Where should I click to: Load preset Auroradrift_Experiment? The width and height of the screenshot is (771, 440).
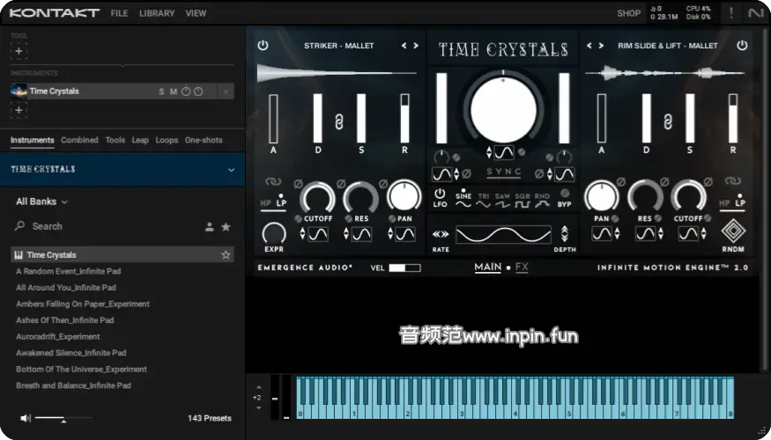[x=58, y=336]
